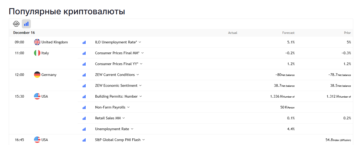358x145 pixels.
Task: Click importance icon beside Non-Farm Payrolls
Action: pos(84,107)
